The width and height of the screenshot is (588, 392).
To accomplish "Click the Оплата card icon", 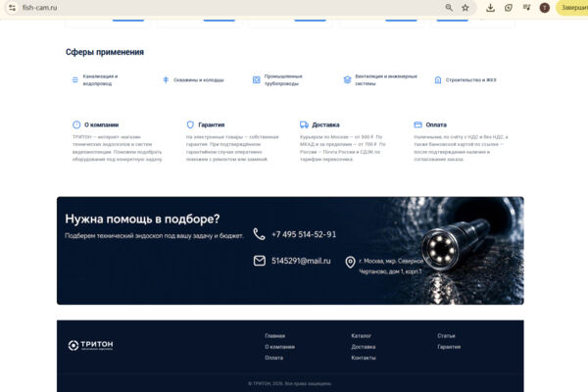I will click(417, 124).
